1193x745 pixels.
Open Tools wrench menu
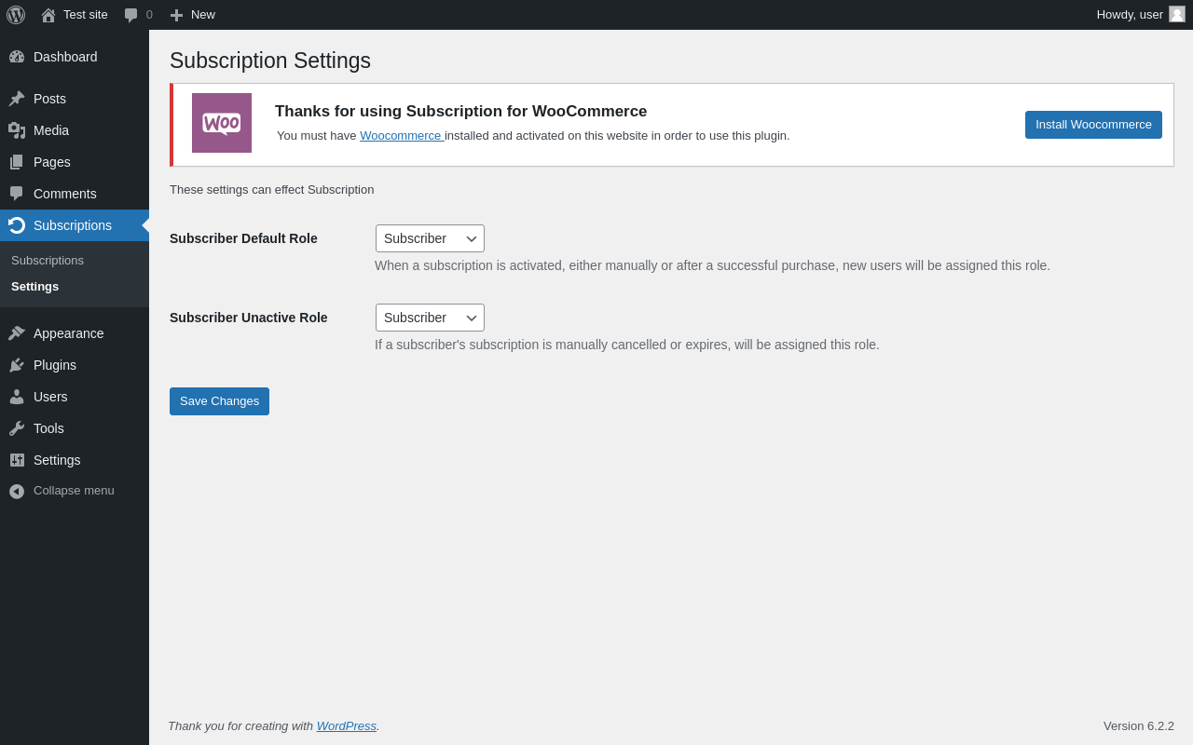(17, 428)
